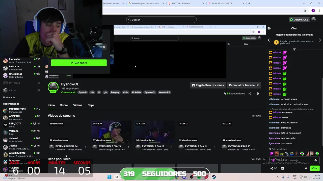Go to next top donor with right arrow
The width and height of the screenshot is (323, 181).
320,40
